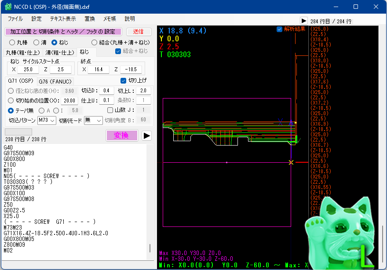Viewport: 387px width, 270px height.
Task: Click the 変換 conversion button
Action: coord(122,135)
